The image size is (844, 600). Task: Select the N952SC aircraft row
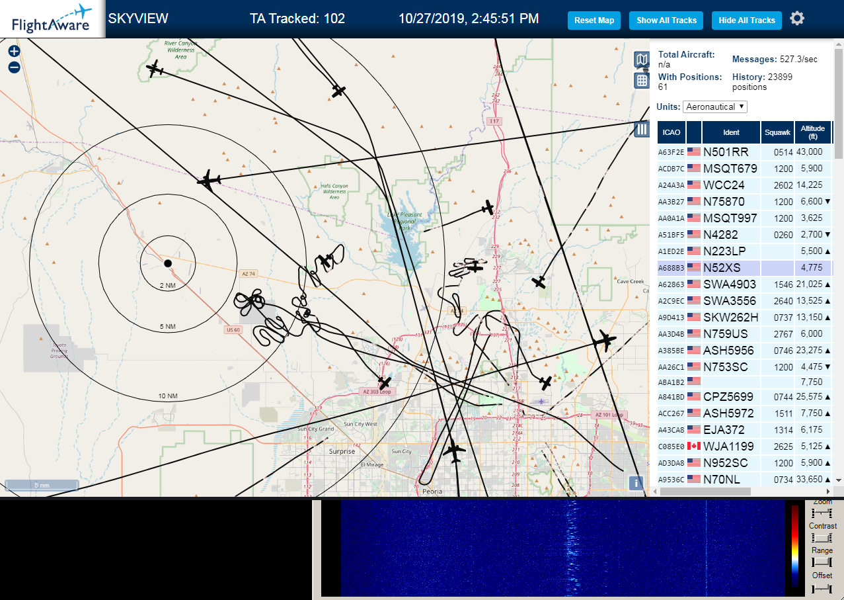pyautogui.click(x=745, y=462)
